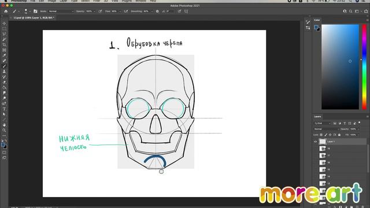Enable airbrush-style build-up effects
The width and height of the screenshot is (370, 208).
point(126,11)
